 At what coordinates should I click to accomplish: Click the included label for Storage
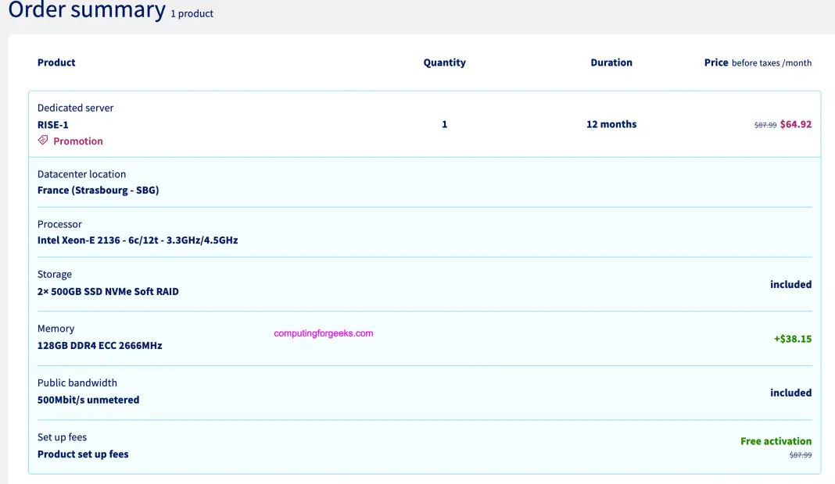click(x=790, y=284)
